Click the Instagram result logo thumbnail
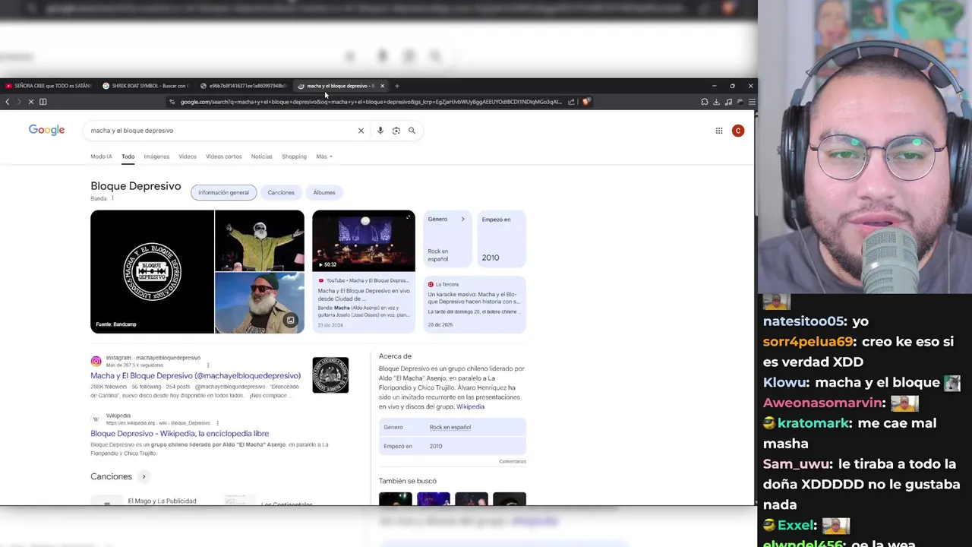This screenshot has width=972, height=547. coord(330,375)
